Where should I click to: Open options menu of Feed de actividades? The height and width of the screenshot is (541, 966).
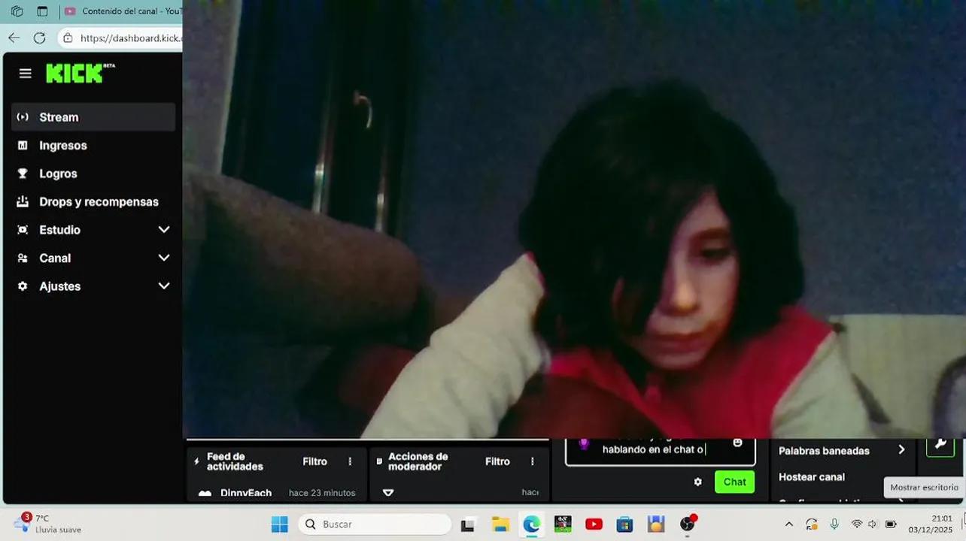pyautogui.click(x=349, y=461)
